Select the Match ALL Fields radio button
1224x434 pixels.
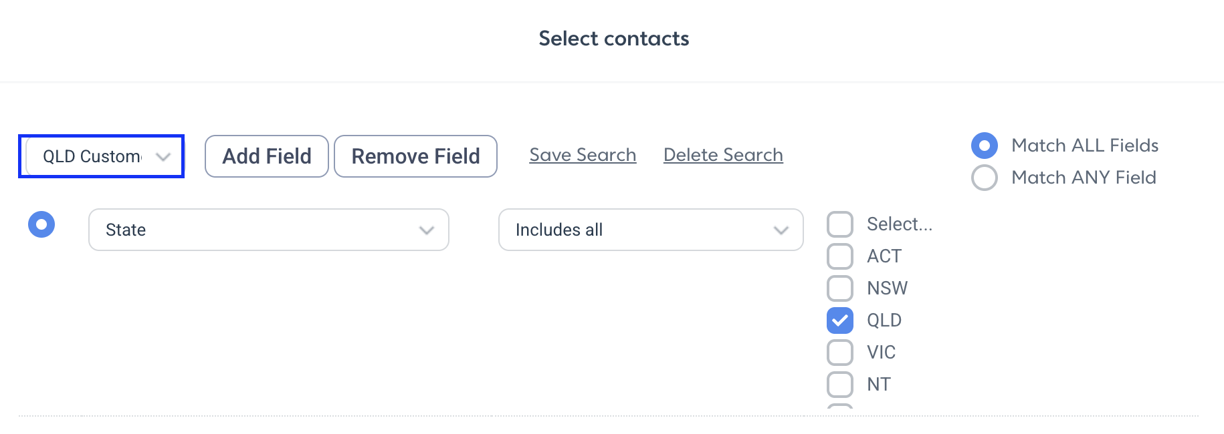985,146
